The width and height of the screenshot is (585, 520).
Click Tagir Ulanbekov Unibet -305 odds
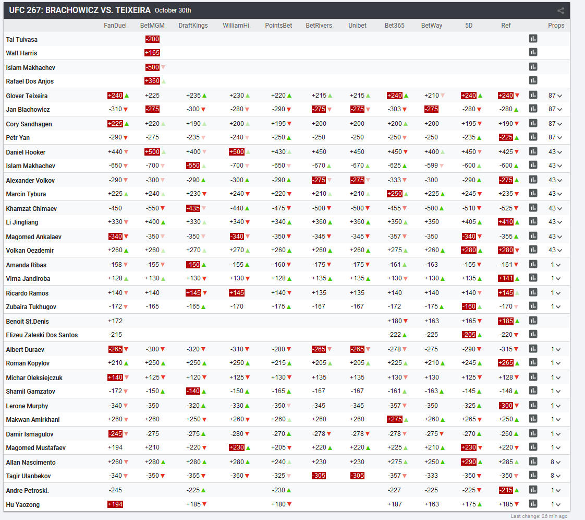(x=358, y=476)
